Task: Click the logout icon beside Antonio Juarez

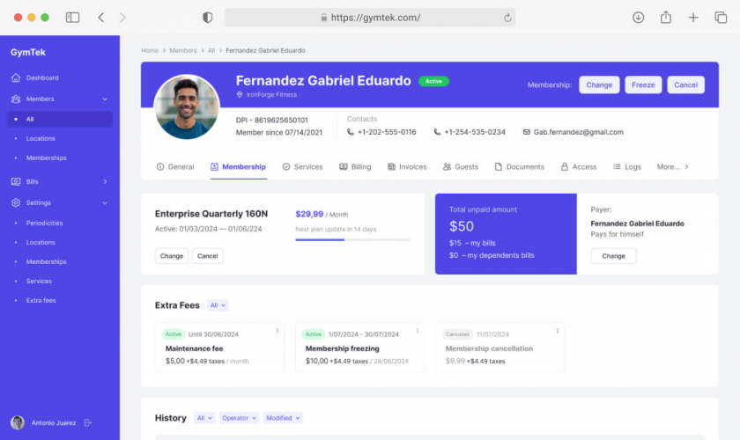Action: (88, 422)
